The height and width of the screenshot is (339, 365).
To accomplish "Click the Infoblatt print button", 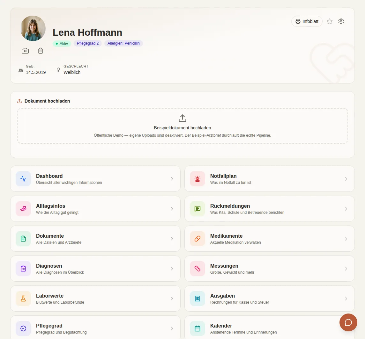I will [307, 21].
